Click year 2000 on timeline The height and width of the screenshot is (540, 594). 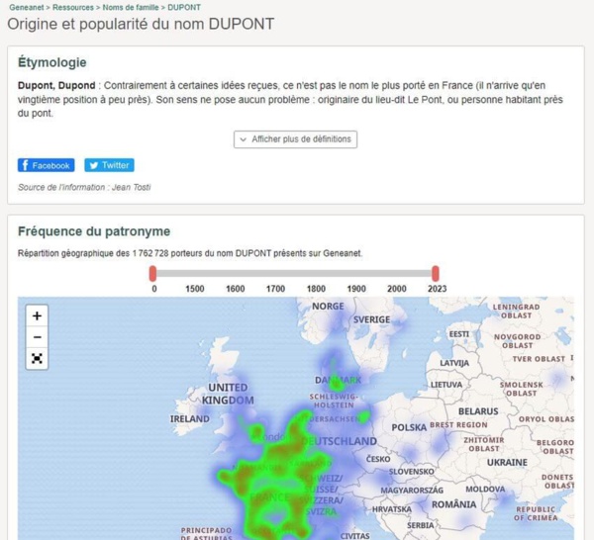coord(396,289)
